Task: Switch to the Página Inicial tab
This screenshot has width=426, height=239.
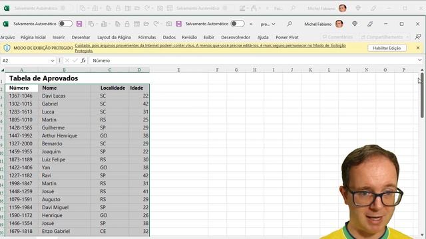Action: (x=33, y=37)
